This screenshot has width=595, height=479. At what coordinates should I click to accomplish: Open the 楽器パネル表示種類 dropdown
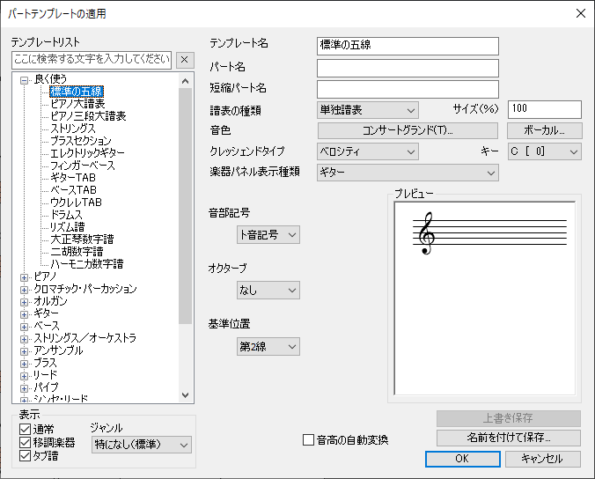[x=408, y=173]
